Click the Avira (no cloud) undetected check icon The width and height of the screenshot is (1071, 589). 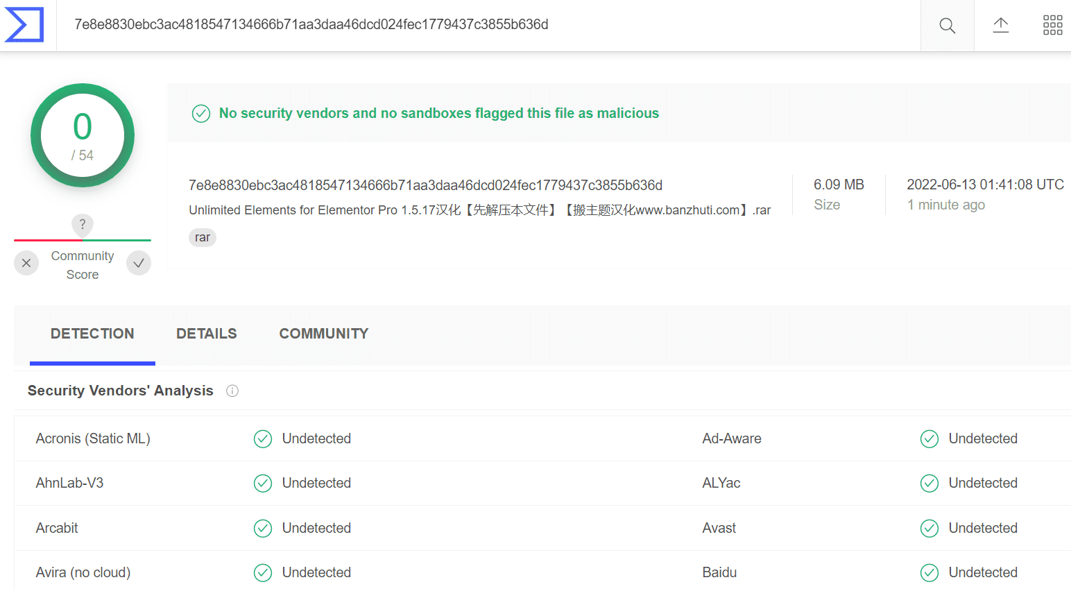click(x=263, y=572)
